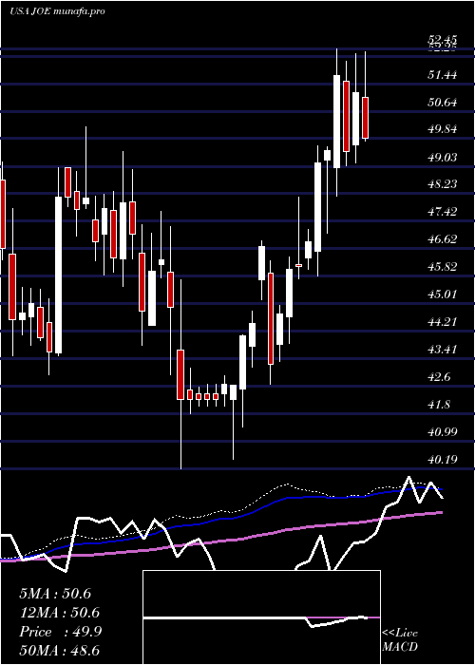Screen dimensions: 475x665
Task: Click the 40.19 price axis label
Action: (443, 459)
